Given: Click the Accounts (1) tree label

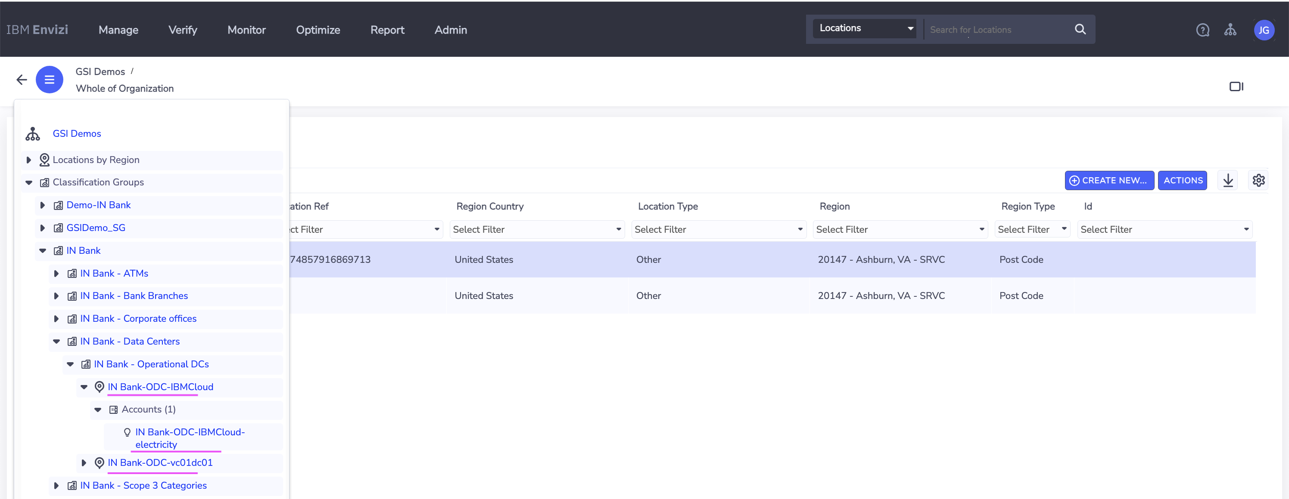Looking at the screenshot, I should pyautogui.click(x=149, y=410).
